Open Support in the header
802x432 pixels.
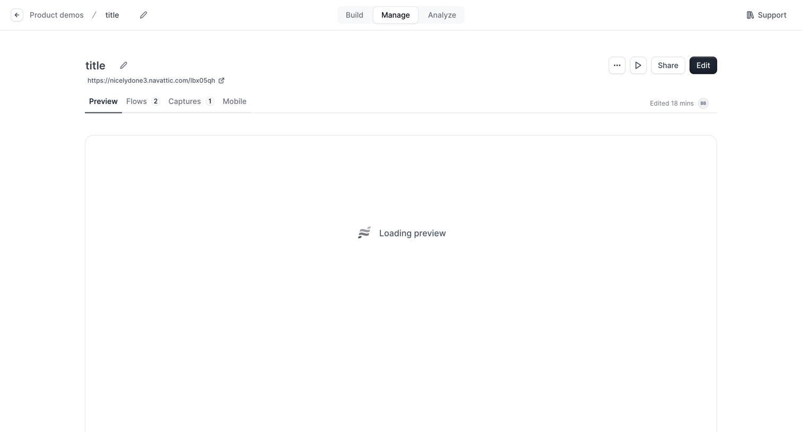(766, 15)
